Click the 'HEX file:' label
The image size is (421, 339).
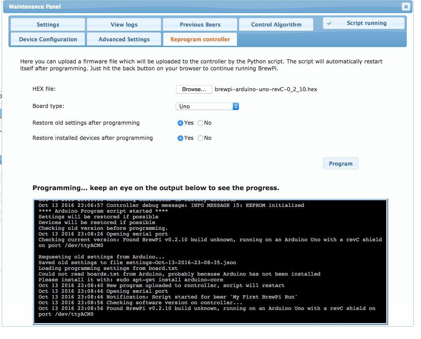coord(44,89)
